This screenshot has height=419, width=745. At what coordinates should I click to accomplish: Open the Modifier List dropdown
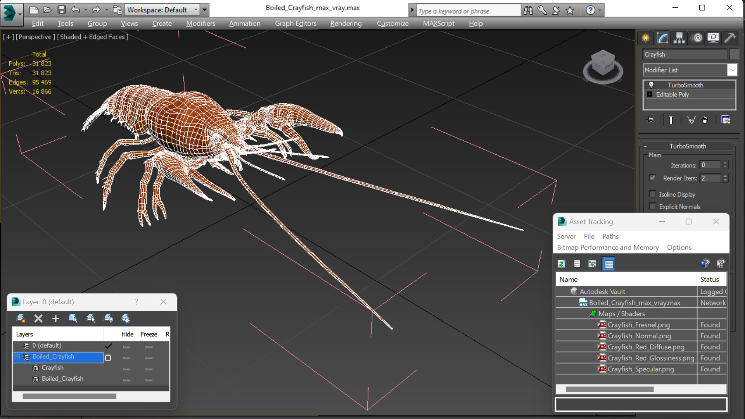732,70
